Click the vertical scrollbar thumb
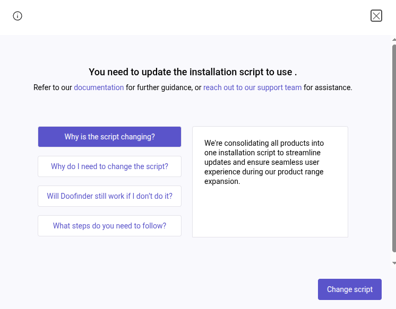The image size is (396, 309). 394,148
